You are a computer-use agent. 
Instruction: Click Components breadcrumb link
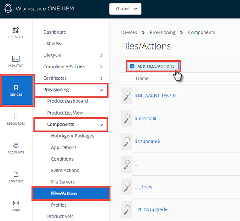coord(202,32)
